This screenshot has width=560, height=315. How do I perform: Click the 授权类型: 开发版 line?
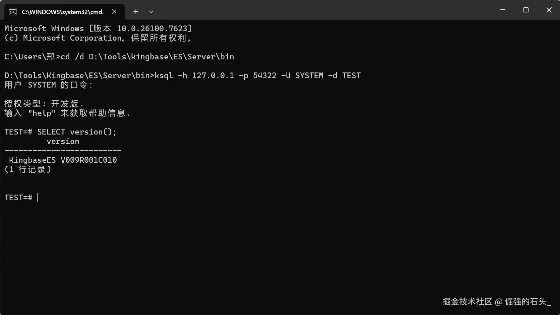pos(44,104)
